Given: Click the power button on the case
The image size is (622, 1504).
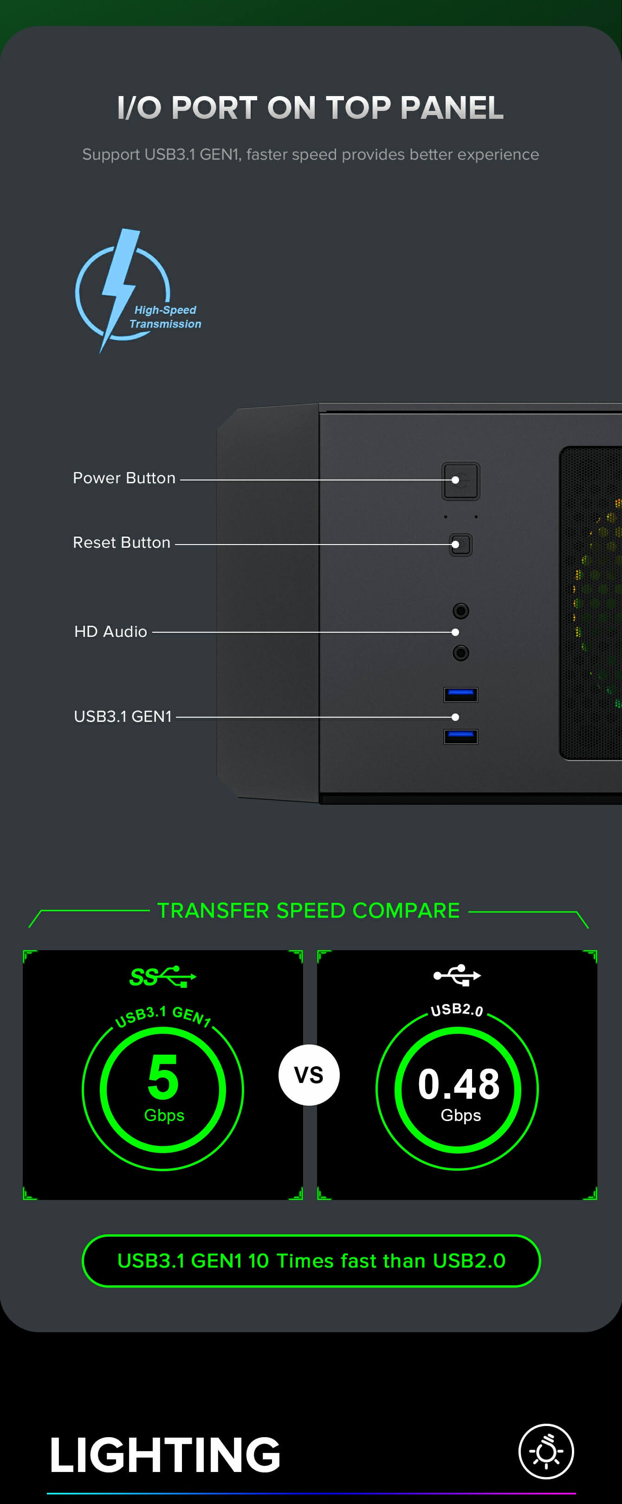Looking at the screenshot, I should [x=461, y=481].
